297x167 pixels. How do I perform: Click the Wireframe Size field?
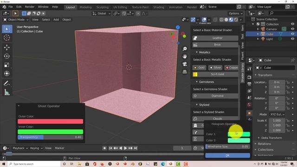pos(227,147)
